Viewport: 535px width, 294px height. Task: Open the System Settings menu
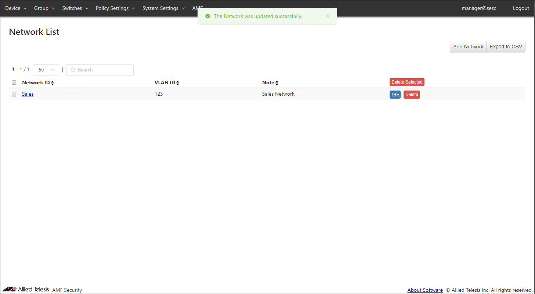[163, 8]
